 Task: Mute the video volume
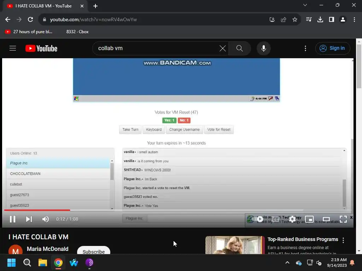click(46, 219)
